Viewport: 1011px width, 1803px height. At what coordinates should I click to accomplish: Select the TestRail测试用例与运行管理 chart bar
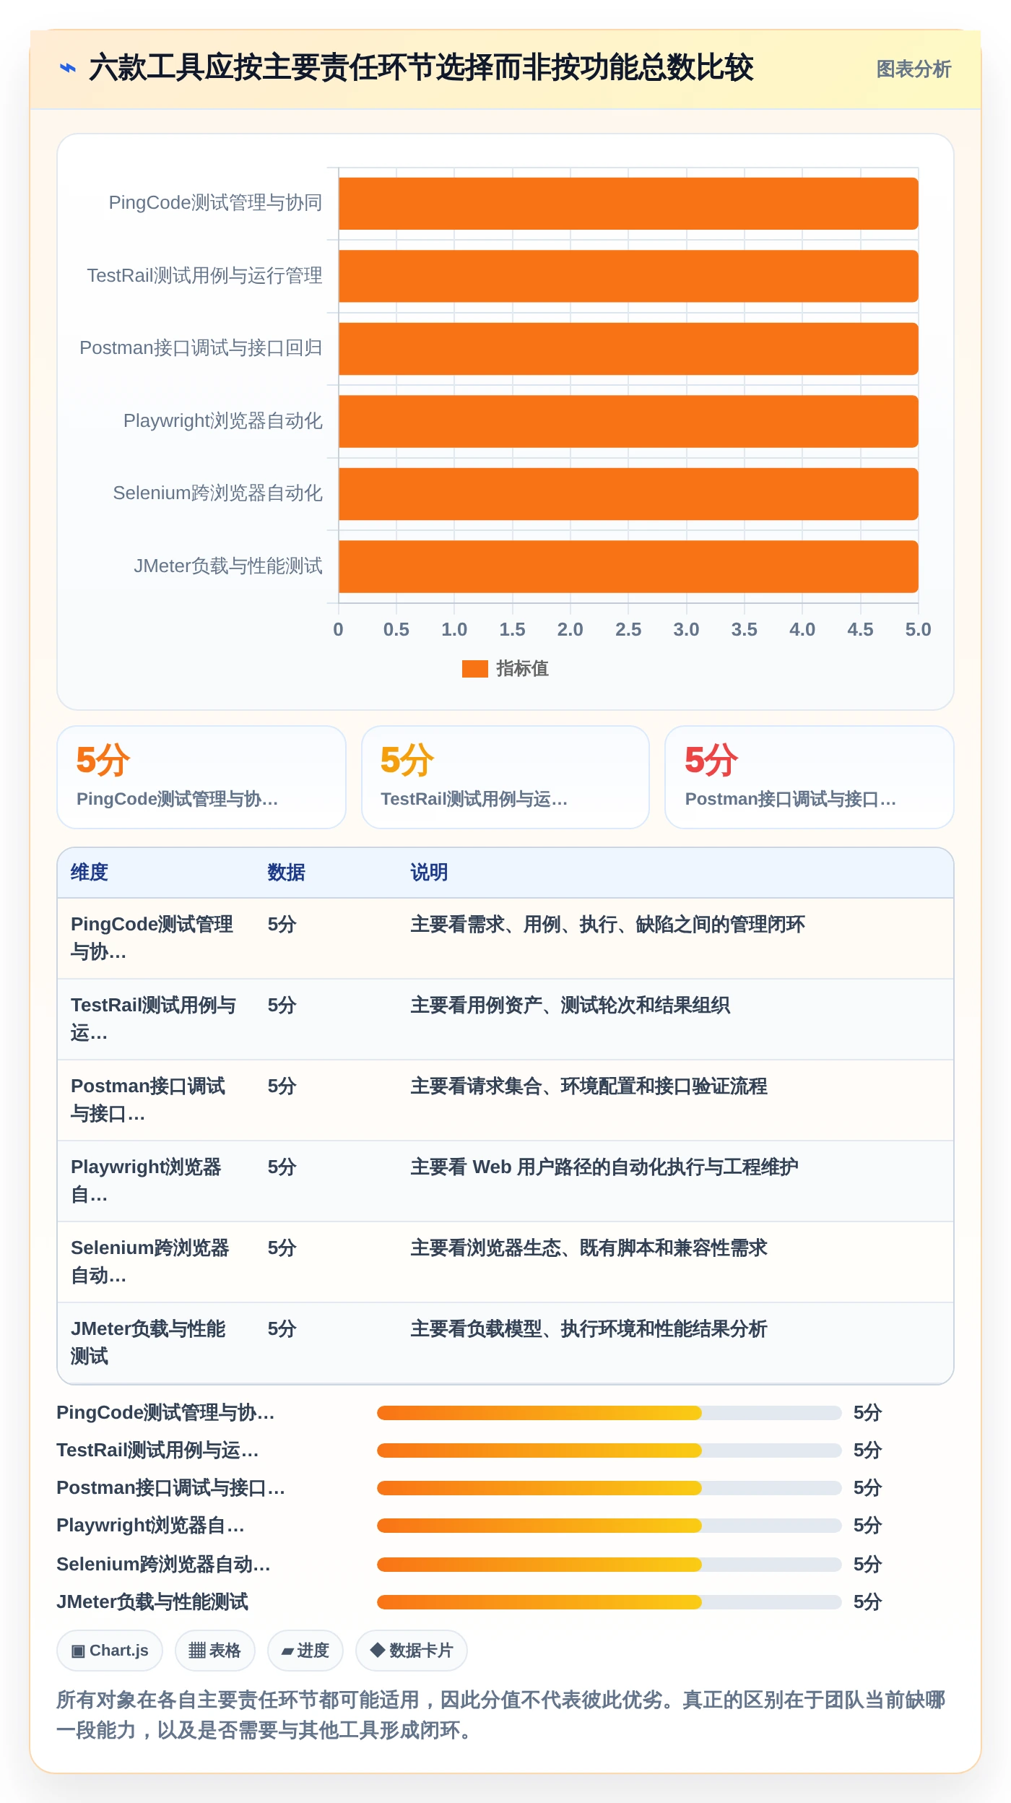(628, 276)
